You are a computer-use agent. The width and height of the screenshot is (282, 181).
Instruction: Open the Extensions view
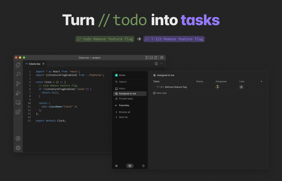[18, 112]
